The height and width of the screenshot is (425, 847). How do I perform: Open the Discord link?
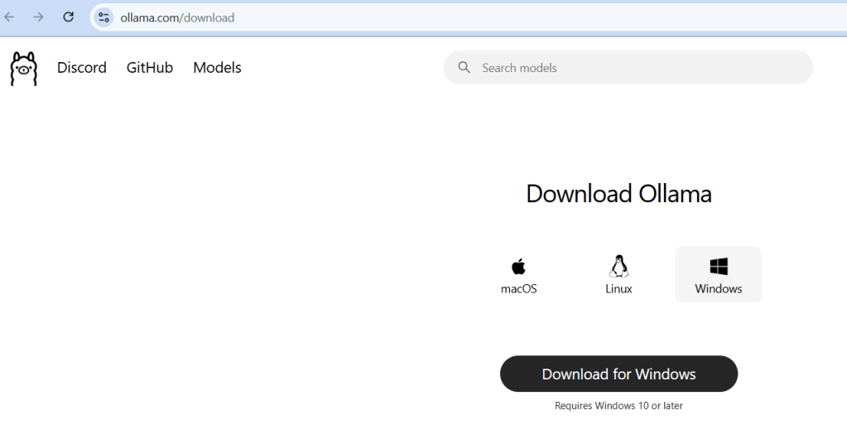tap(81, 68)
